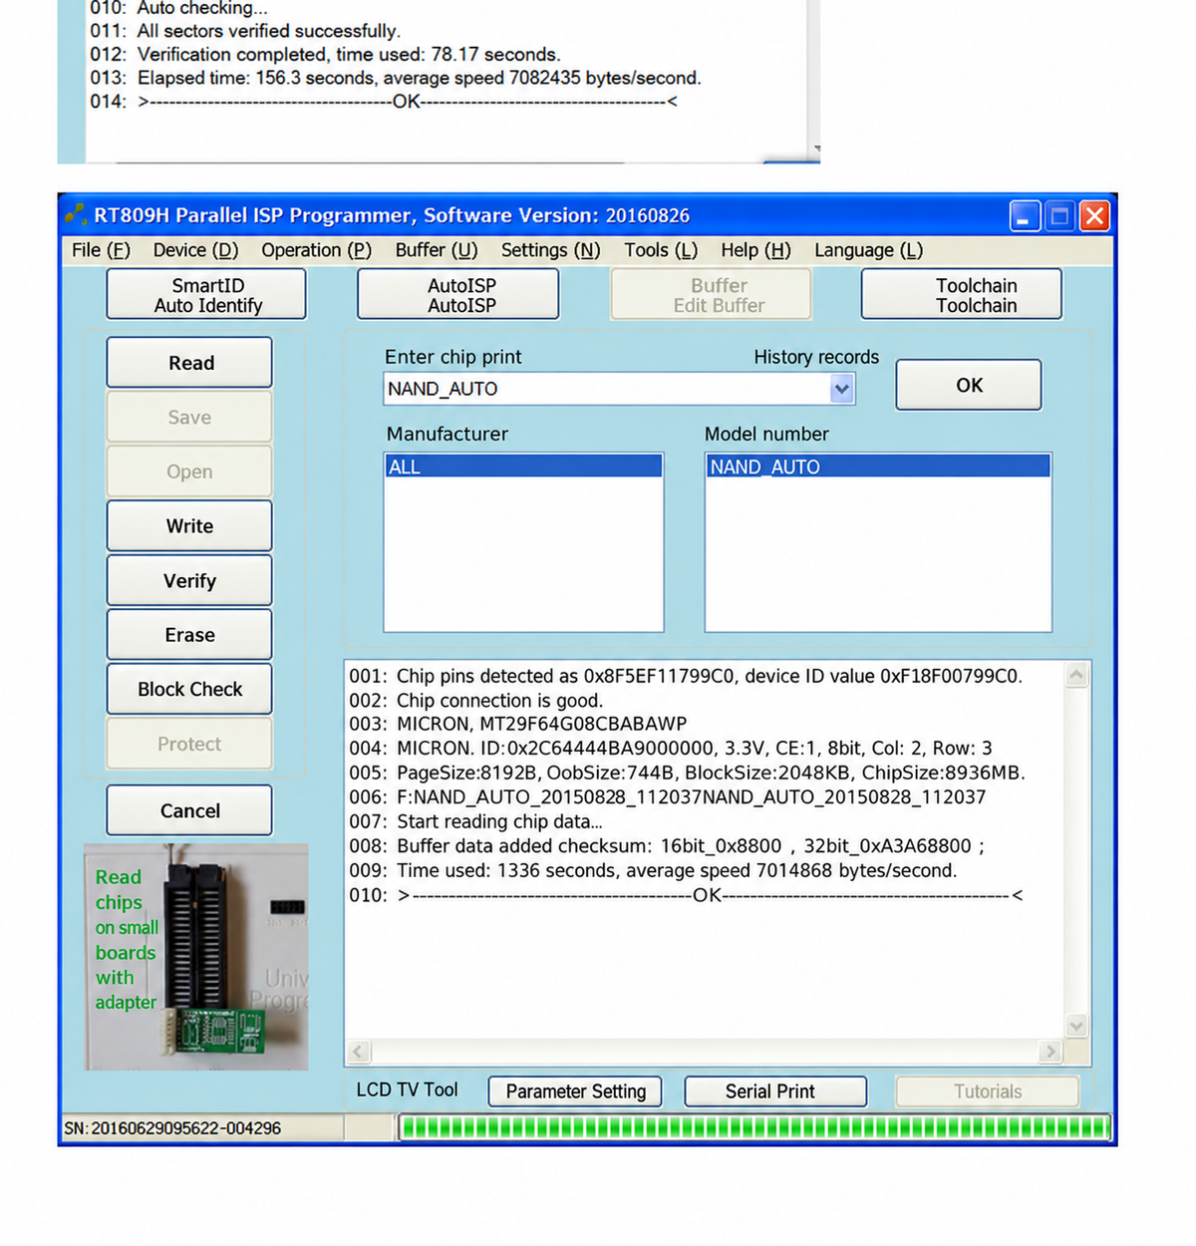Click the Open button
The image size is (1196, 1246).
(189, 471)
